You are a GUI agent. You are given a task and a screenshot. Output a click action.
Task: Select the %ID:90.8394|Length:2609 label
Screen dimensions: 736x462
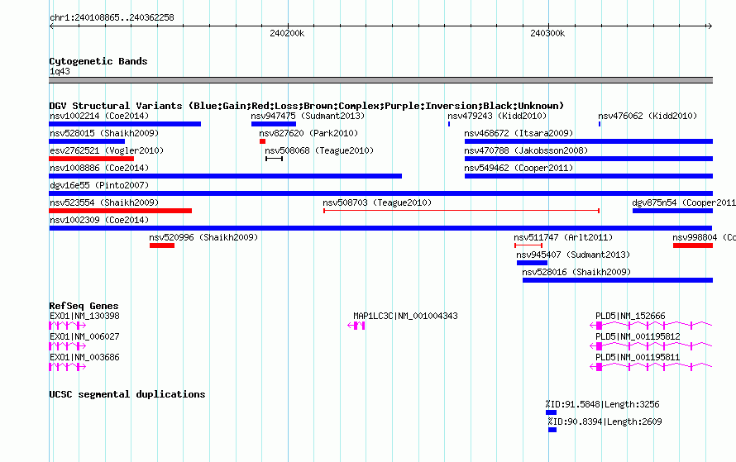click(605, 422)
